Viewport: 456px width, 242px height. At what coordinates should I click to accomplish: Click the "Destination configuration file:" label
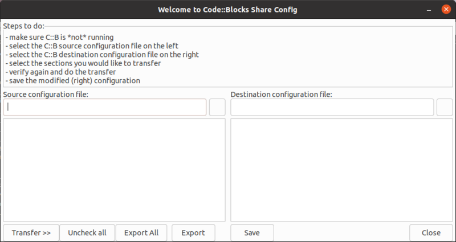pos(281,95)
